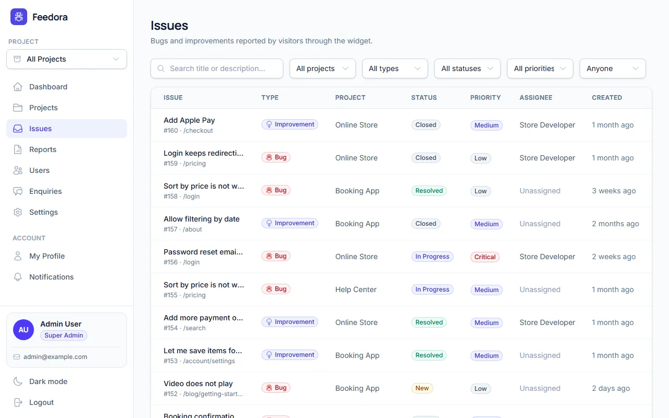Open the Anyone assignee filter
This screenshot has width=669, height=418.
[x=613, y=68]
